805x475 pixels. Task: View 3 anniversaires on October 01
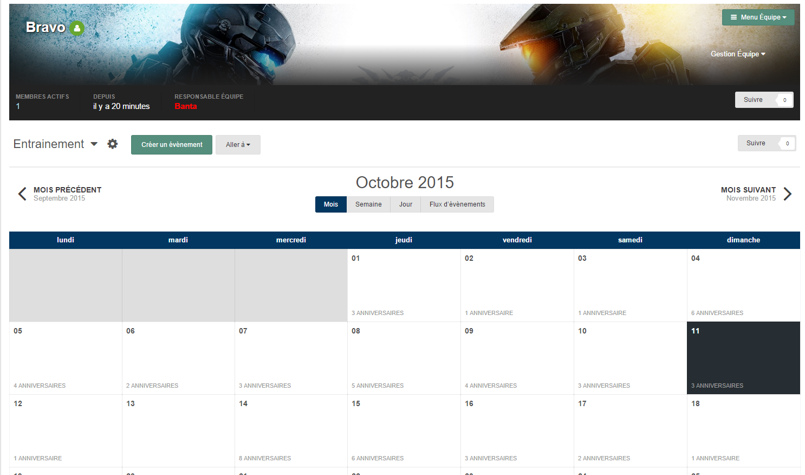coord(378,313)
